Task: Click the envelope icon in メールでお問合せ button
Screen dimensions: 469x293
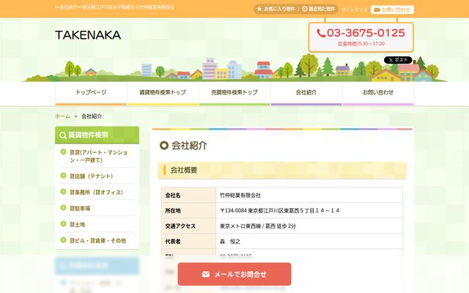Action: [x=206, y=274]
